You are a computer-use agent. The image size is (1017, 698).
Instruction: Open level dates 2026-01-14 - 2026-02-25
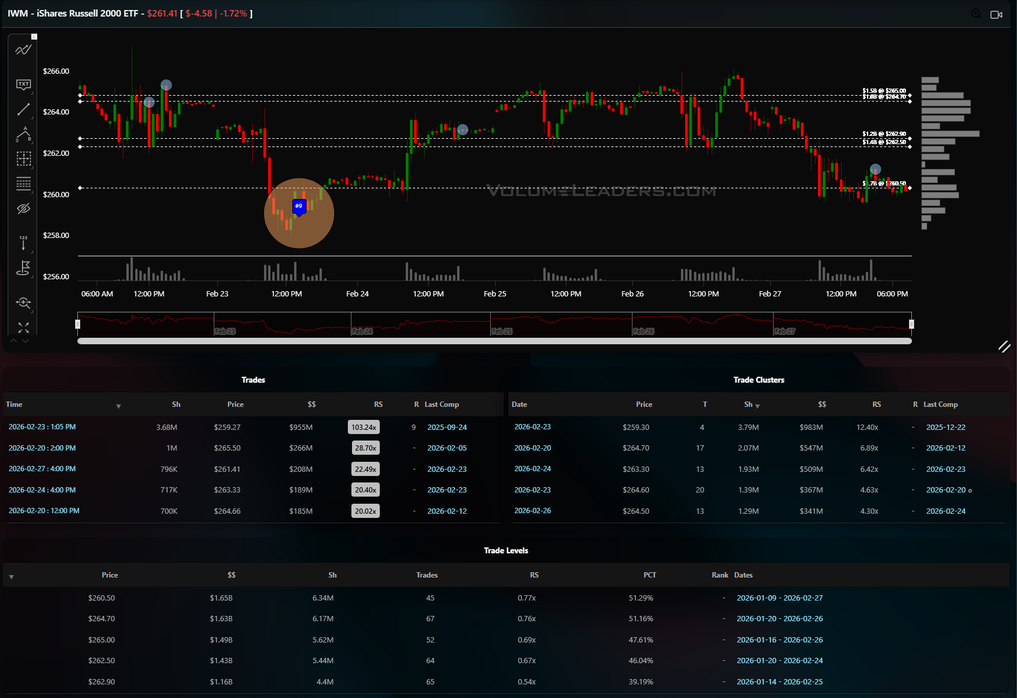[x=780, y=682]
